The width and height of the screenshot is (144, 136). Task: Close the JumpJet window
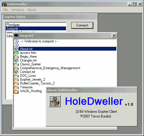click(x=114, y=36)
